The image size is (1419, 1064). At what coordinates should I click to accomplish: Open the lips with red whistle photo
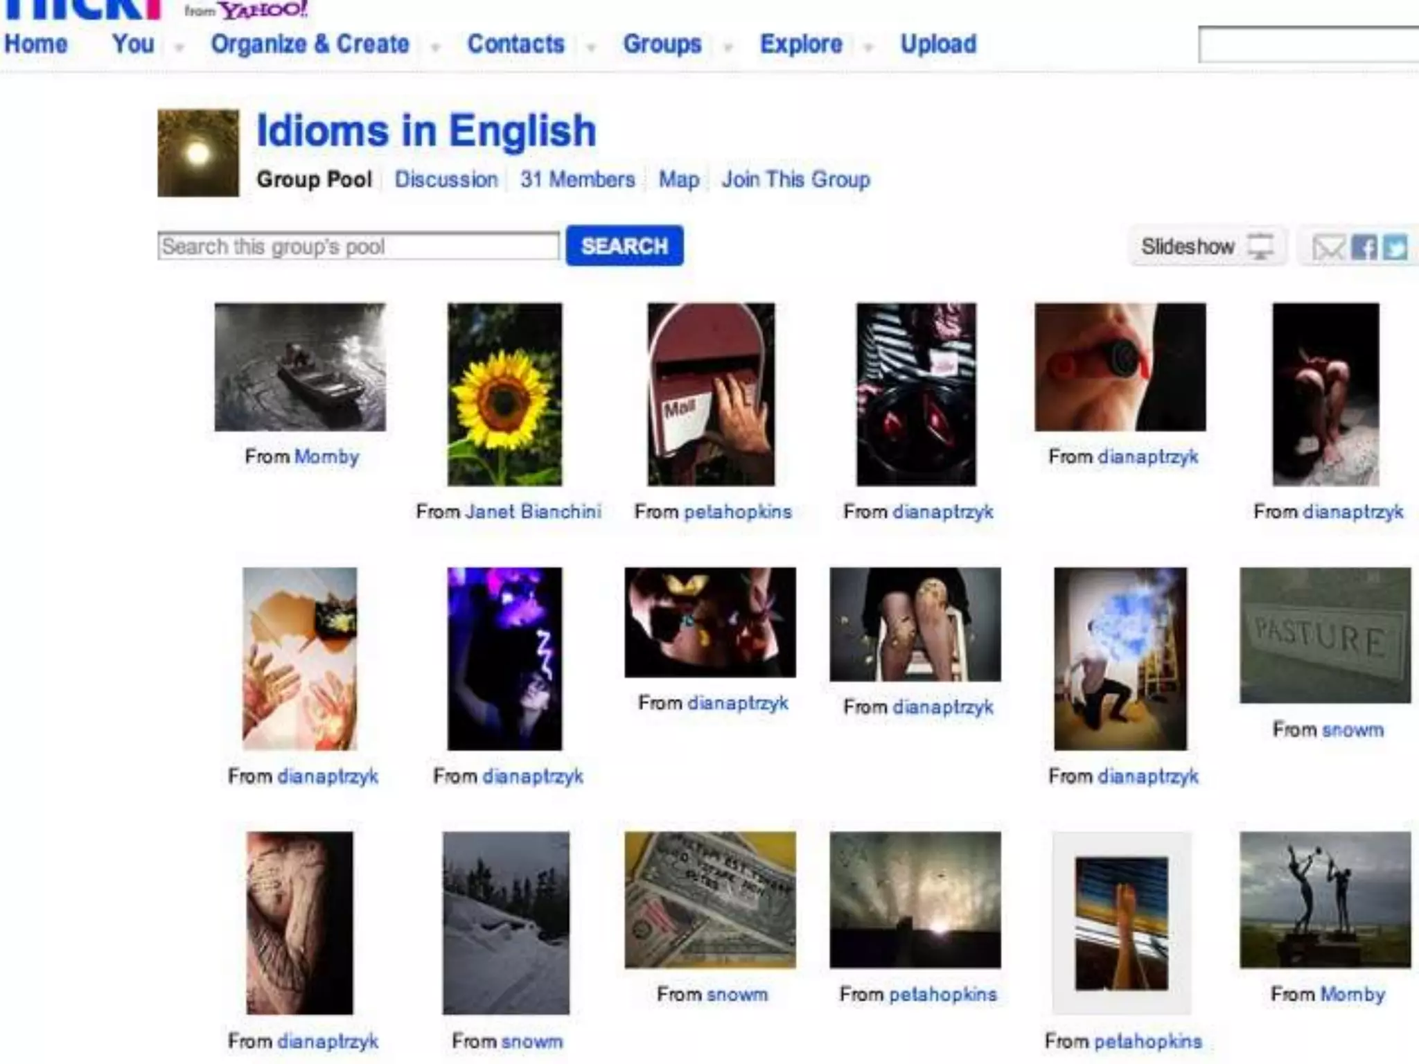pos(1120,367)
